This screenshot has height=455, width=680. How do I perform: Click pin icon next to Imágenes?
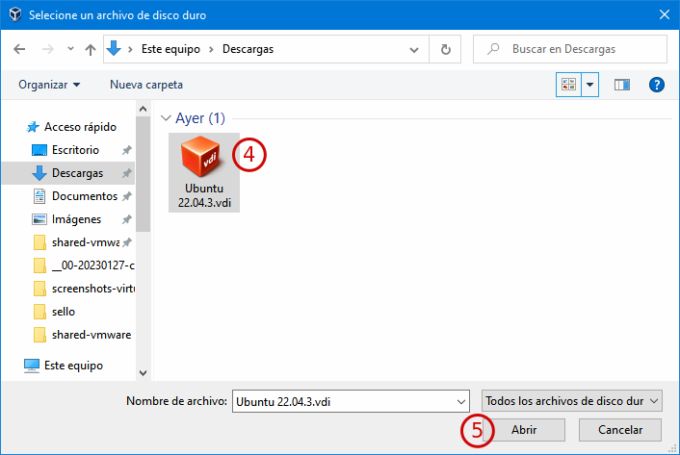coord(126,219)
